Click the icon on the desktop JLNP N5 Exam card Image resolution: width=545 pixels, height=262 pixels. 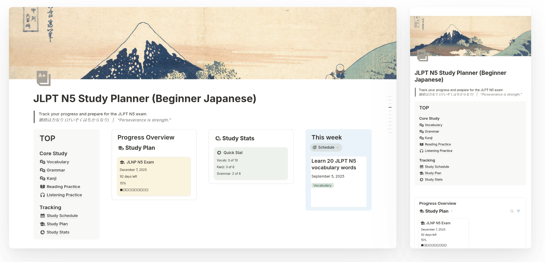click(x=122, y=162)
